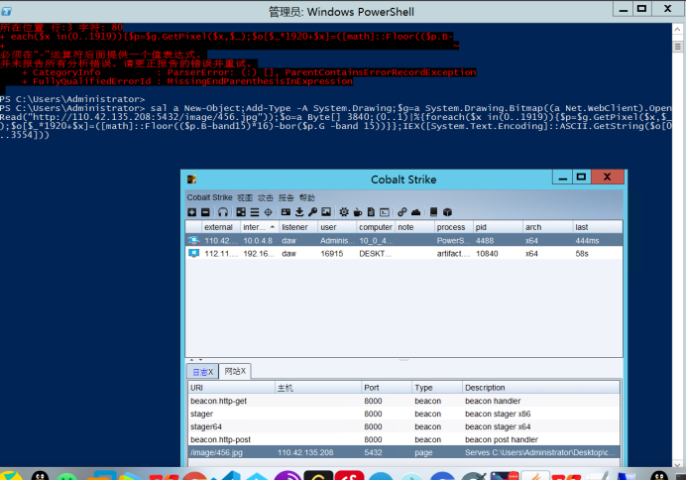Sort sessions by listener column header
Viewport: 686px width, 480px height.
point(298,227)
